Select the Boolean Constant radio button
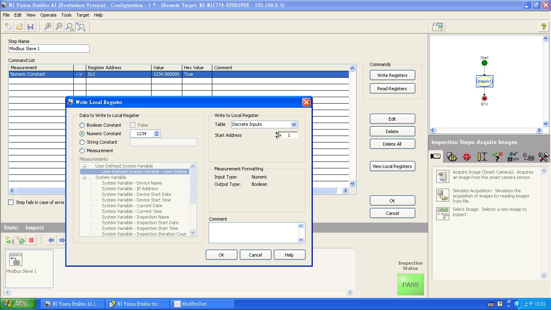The width and height of the screenshot is (551, 310). tap(82, 125)
